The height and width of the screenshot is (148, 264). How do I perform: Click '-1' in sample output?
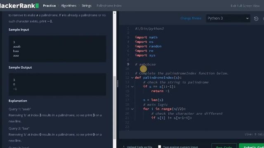pos(15,89)
